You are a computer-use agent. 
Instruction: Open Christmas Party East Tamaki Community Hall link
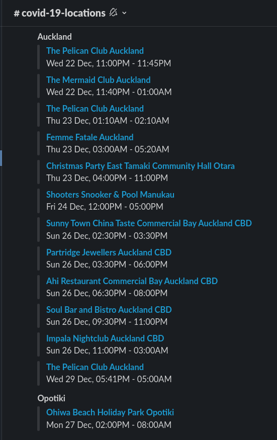click(x=140, y=166)
